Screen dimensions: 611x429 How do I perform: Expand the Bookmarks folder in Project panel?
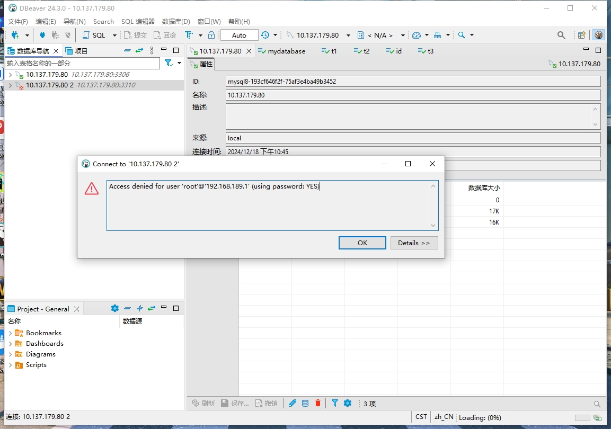10,333
